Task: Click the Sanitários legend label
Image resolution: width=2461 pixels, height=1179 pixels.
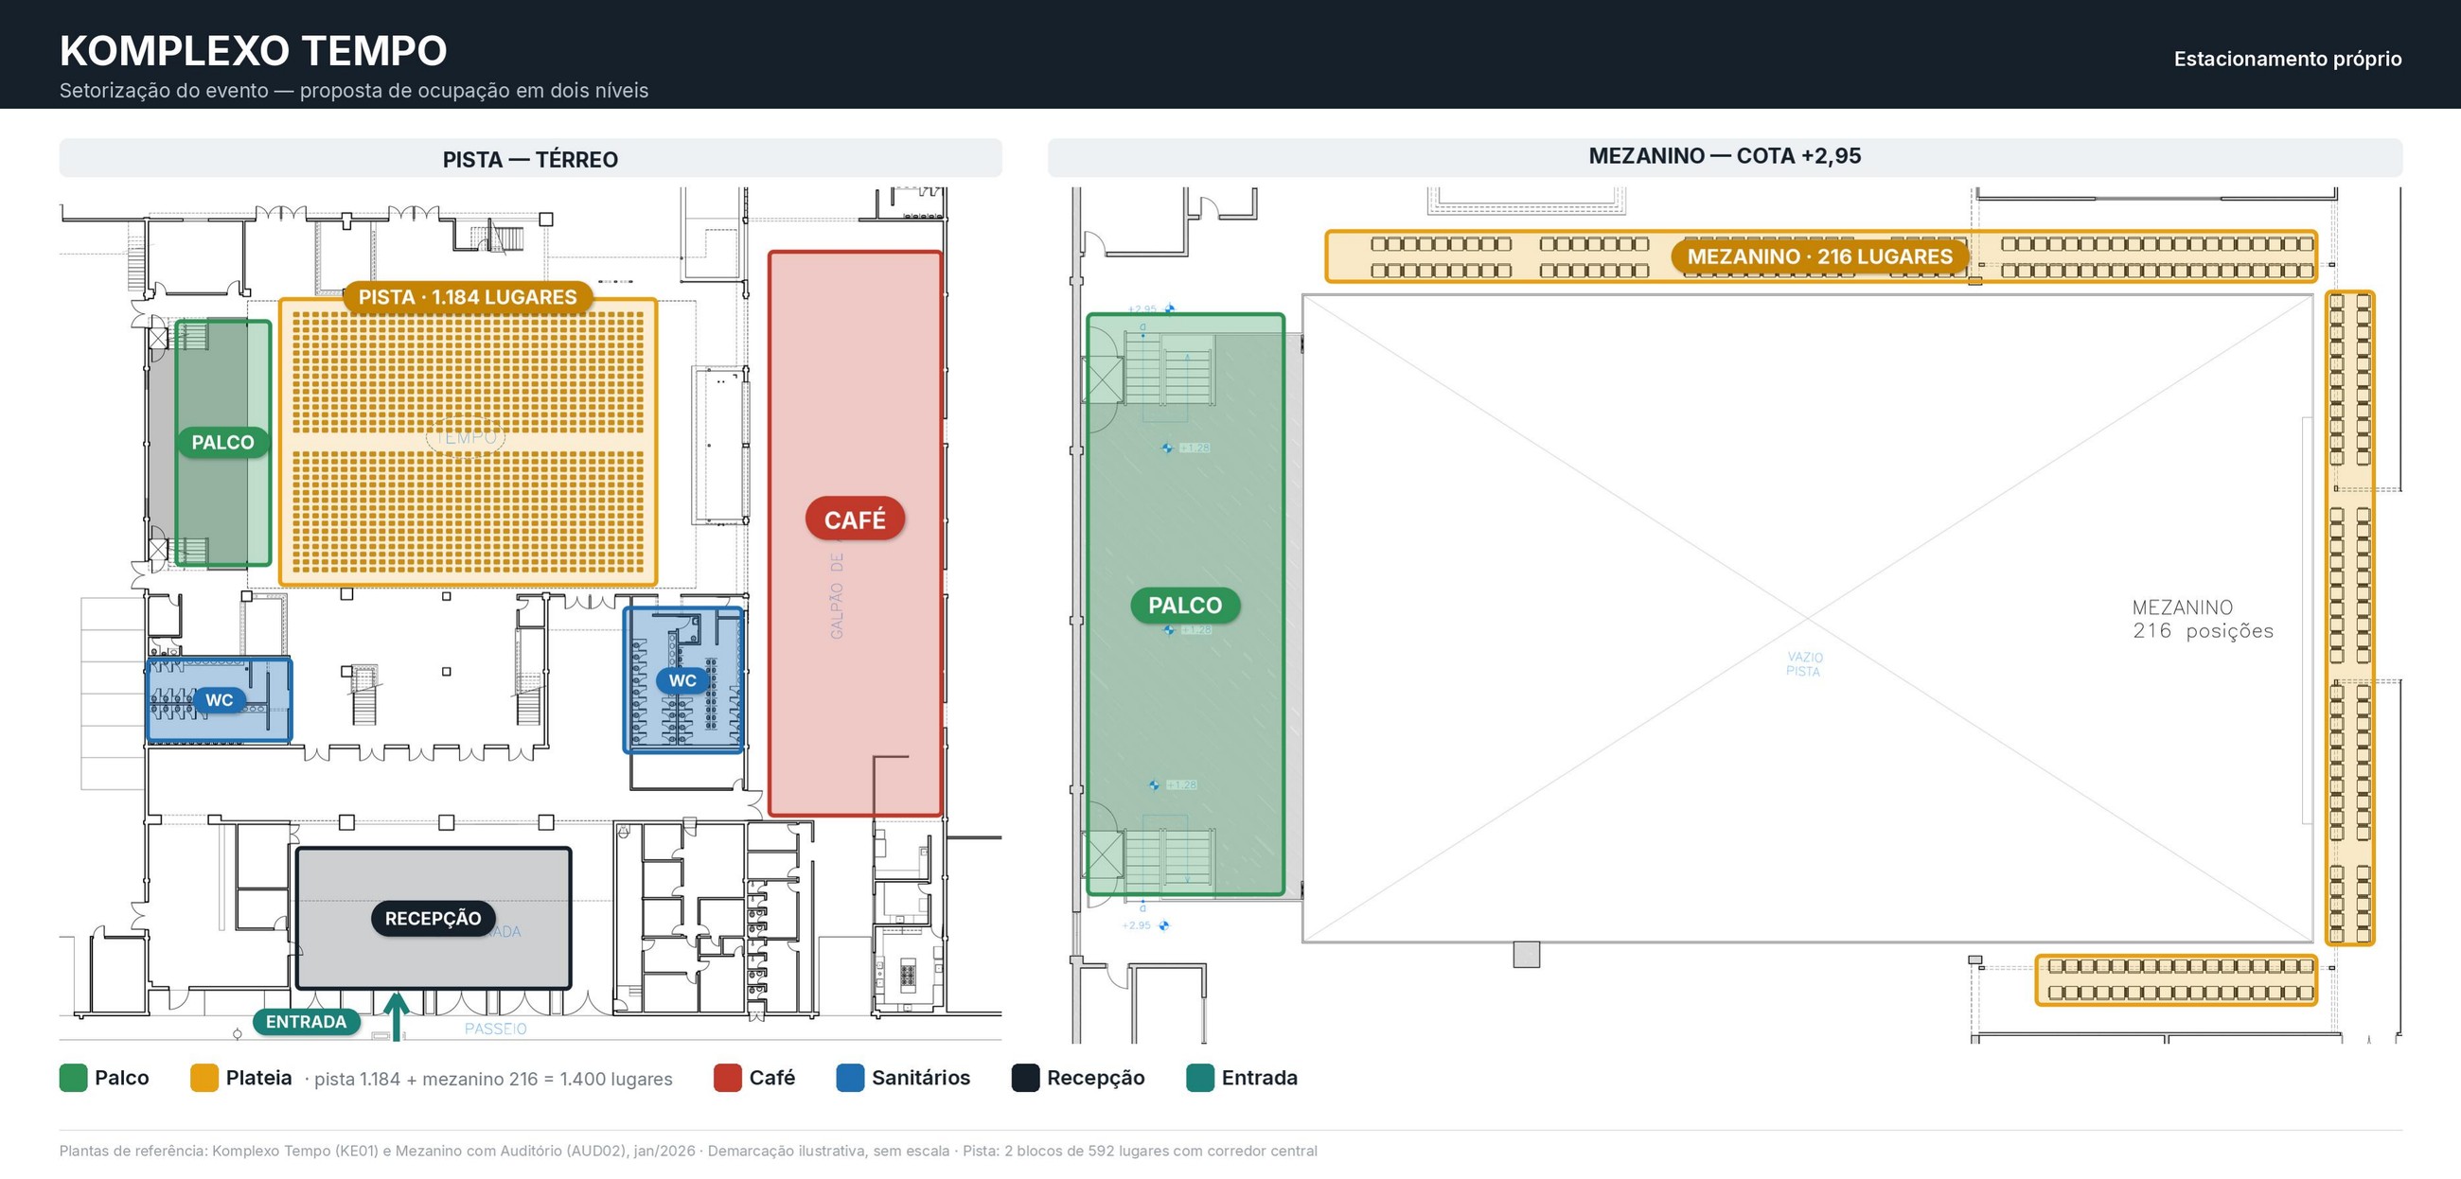Action: coord(921,1078)
